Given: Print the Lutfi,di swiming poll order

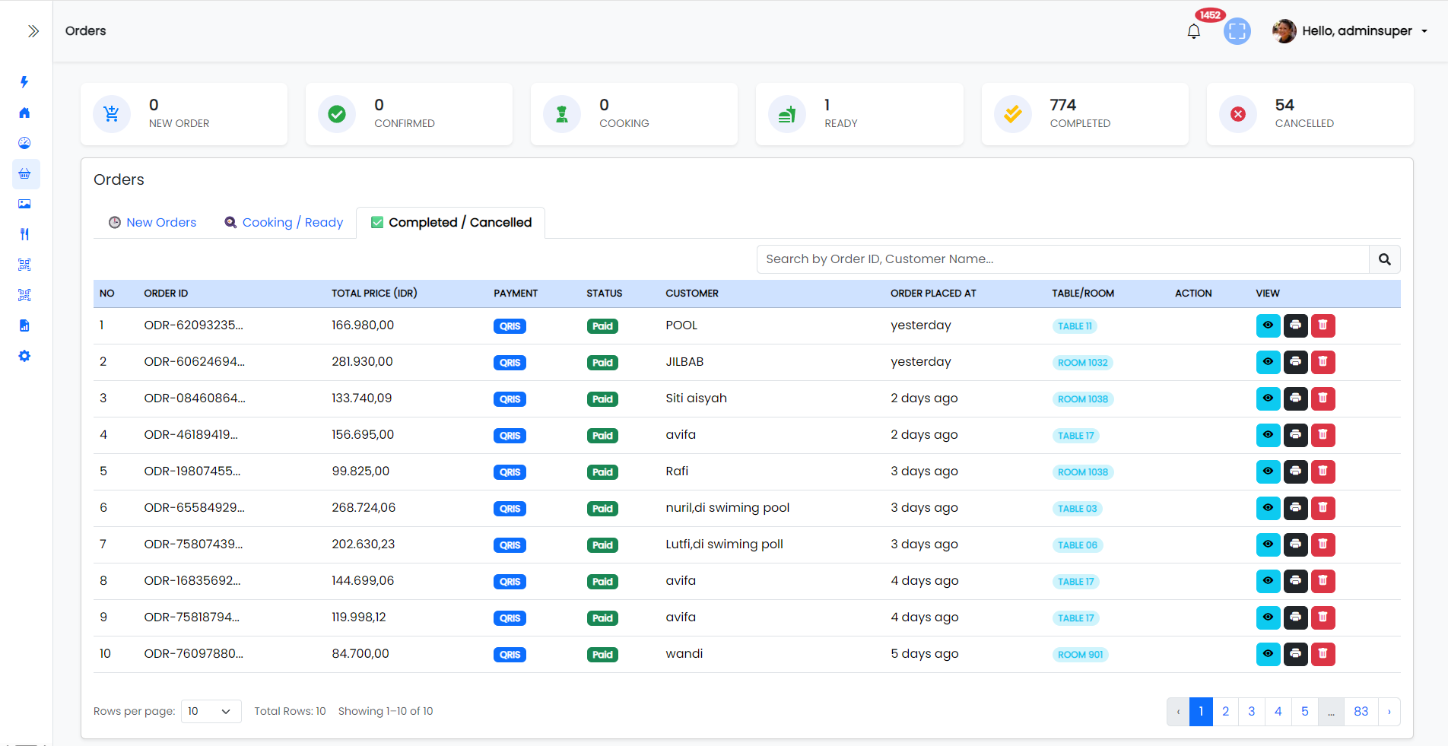Looking at the screenshot, I should tap(1296, 544).
